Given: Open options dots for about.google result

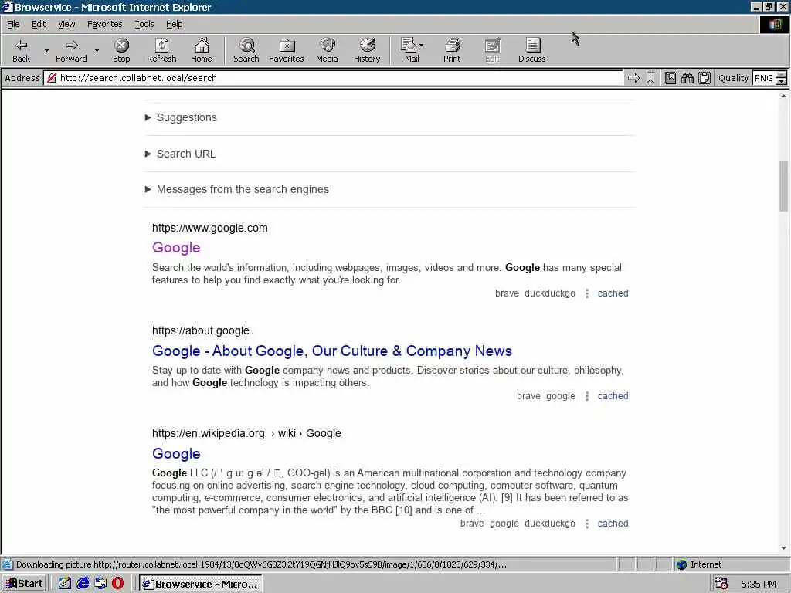Looking at the screenshot, I should (587, 396).
